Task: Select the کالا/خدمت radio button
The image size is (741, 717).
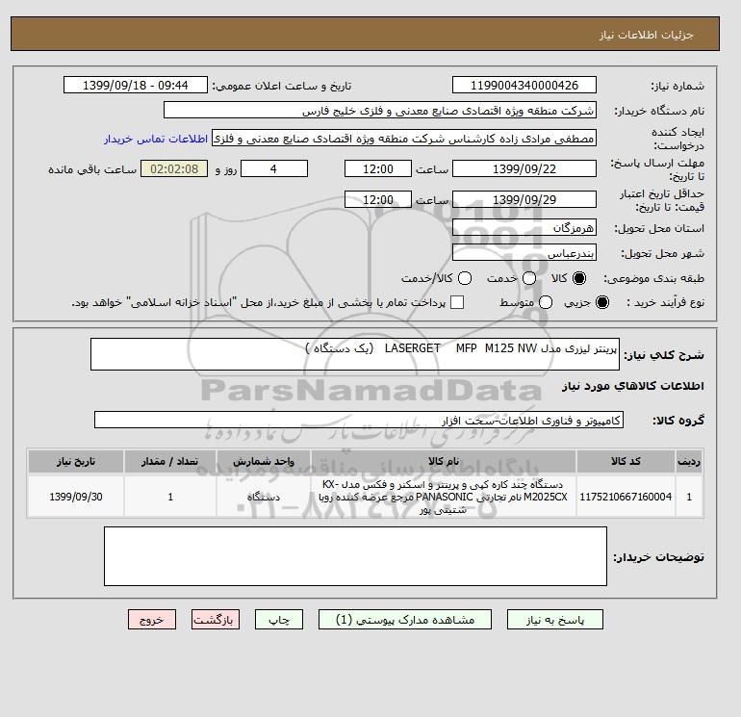Action: (x=465, y=278)
